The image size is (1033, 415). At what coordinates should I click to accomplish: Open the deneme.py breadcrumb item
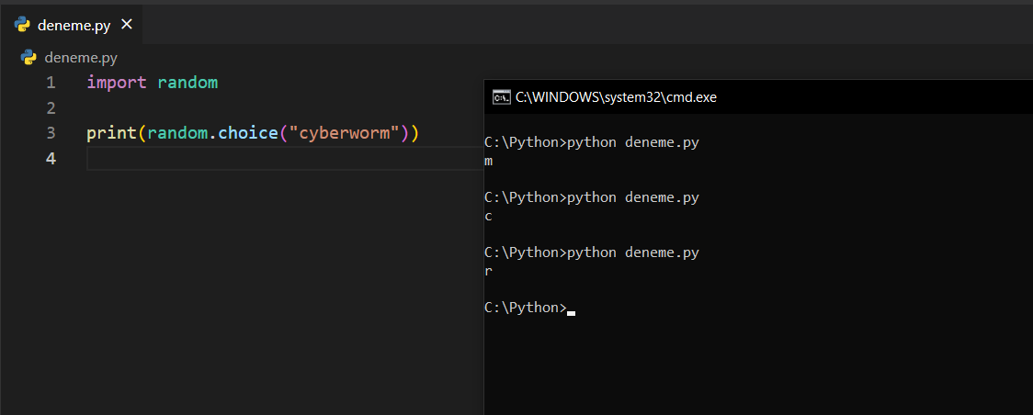coord(81,58)
